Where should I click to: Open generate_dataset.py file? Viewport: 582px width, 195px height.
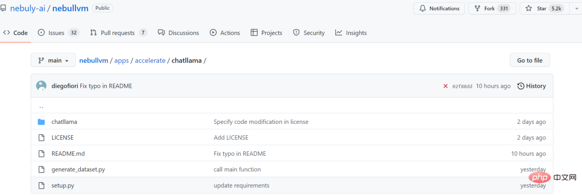tap(78, 170)
